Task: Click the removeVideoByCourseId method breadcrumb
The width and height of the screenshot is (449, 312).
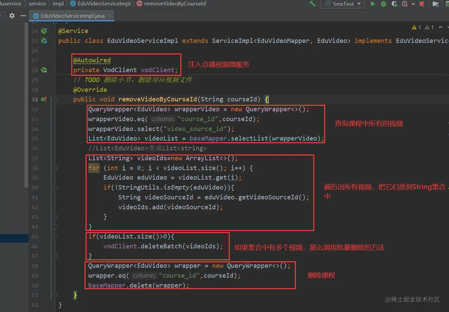Action: pos(171,3)
